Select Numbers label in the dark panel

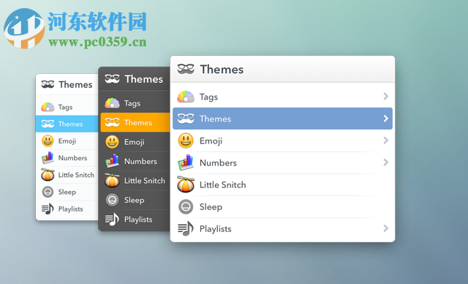pyautogui.click(x=140, y=161)
